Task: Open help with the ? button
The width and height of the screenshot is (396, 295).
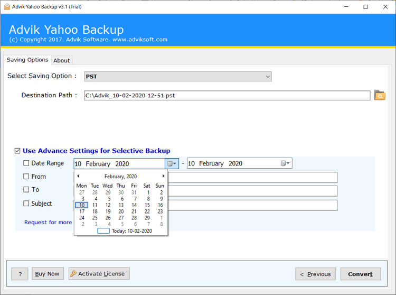Action: (20, 274)
